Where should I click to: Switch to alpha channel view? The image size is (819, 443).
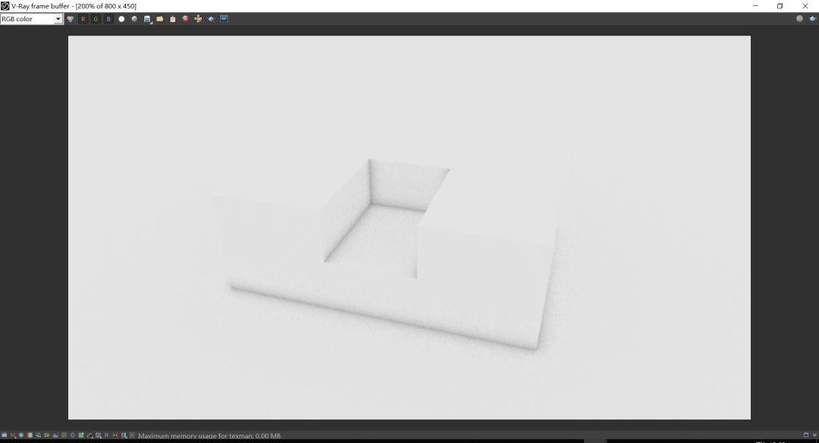pyautogui.click(x=121, y=19)
